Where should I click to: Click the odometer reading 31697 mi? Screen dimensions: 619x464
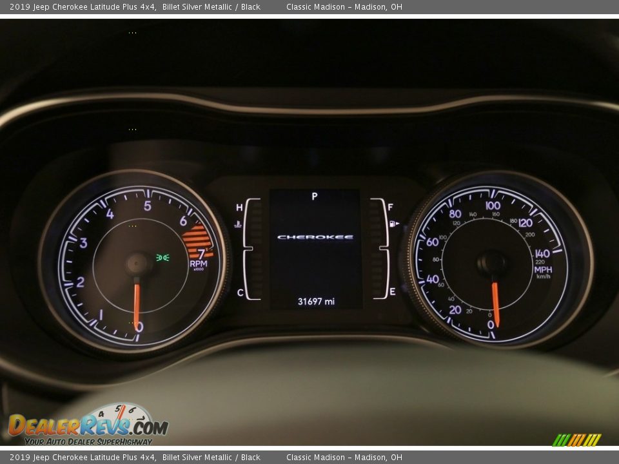[x=315, y=301]
